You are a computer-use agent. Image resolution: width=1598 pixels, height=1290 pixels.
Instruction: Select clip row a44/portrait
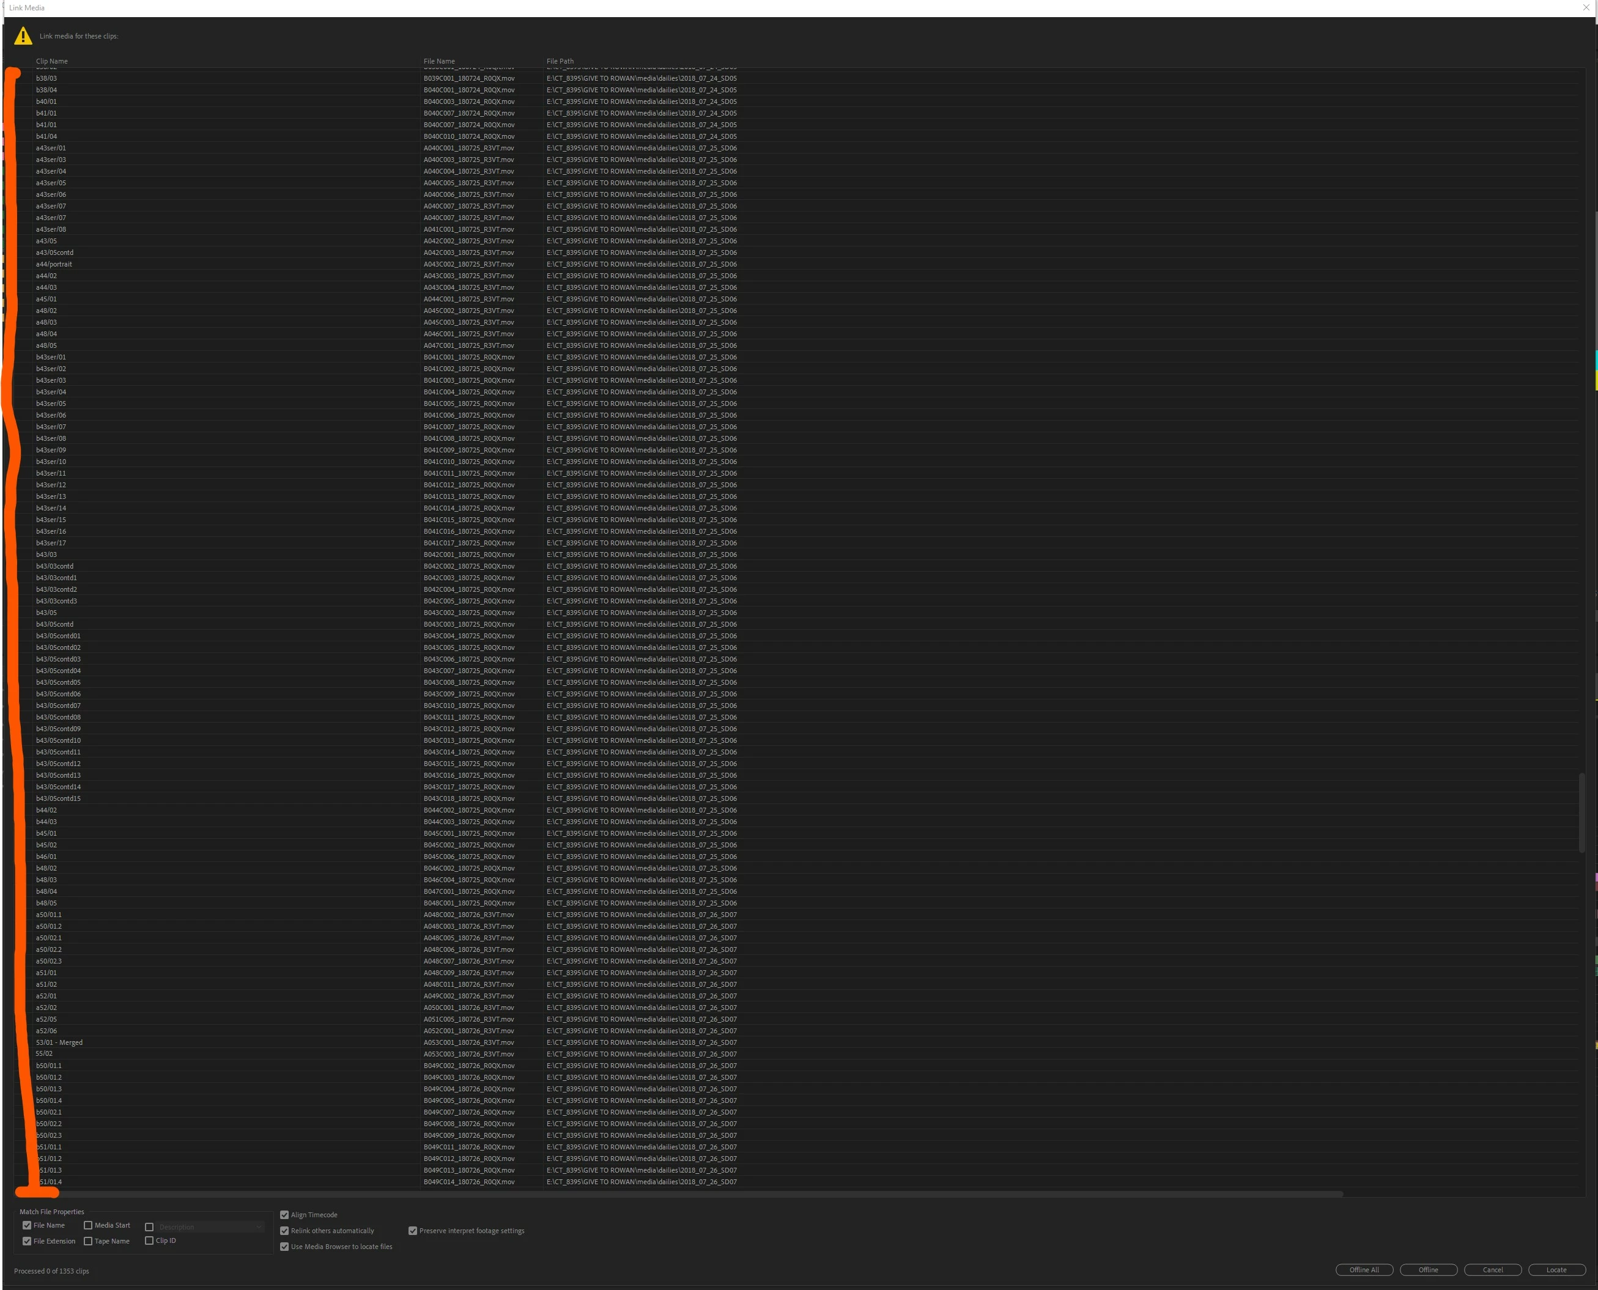[x=54, y=265]
